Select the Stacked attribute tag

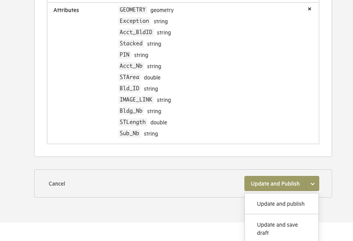(131, 44)
